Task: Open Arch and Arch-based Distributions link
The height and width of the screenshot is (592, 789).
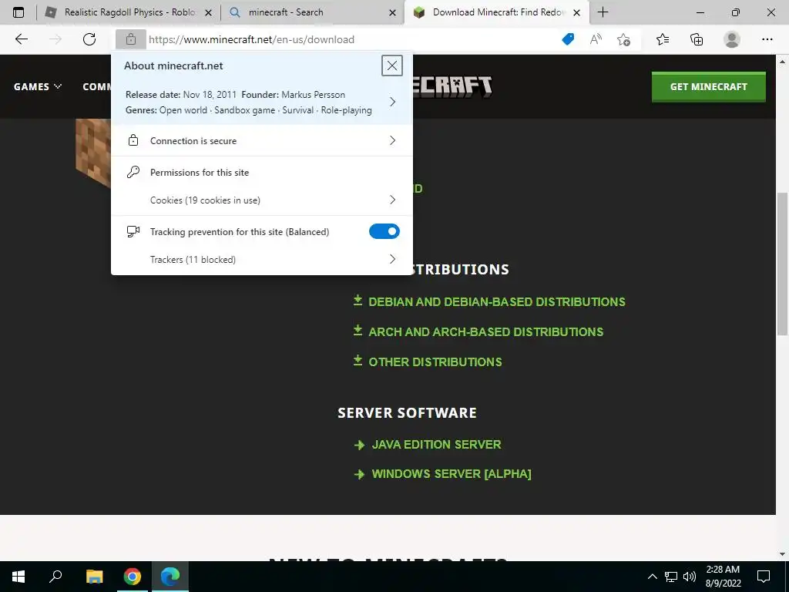Action: click(x=485, y=331)
